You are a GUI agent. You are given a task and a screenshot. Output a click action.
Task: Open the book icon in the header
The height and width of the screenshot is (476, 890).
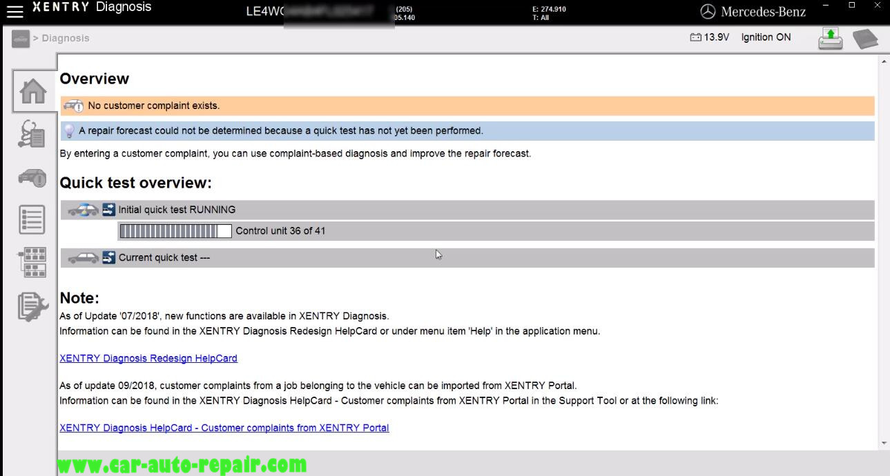click(865, 39)
